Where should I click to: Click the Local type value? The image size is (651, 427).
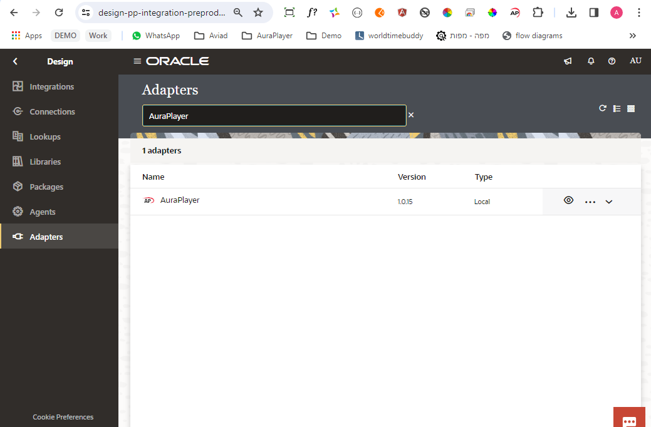point(482,202)
